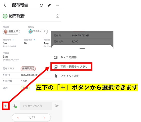Select the TO mention person icon
The image size is (141, 122).
coord(15,106)
